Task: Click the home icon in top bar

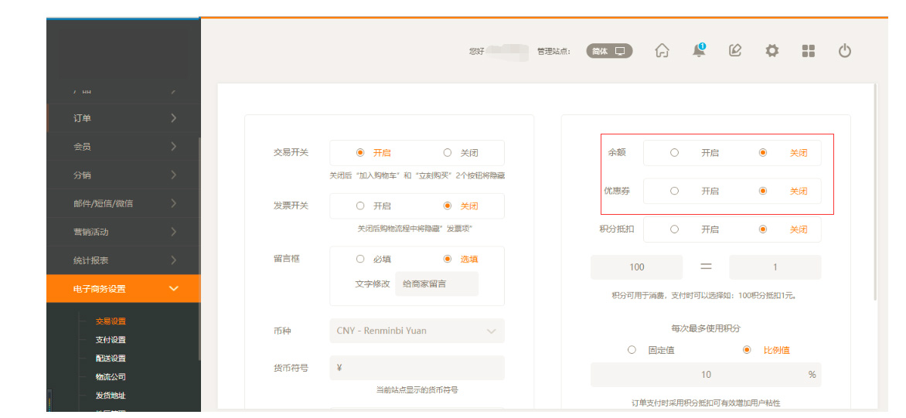Action: [x=662, y=51]
